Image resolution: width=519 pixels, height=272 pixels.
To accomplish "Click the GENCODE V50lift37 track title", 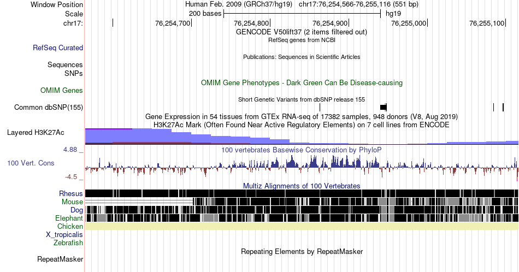I will tap(301, 32).
